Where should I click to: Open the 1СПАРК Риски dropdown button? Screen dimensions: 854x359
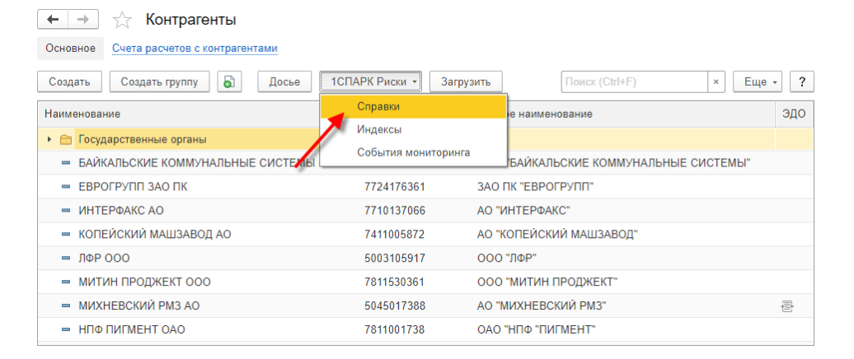point(370,82)
